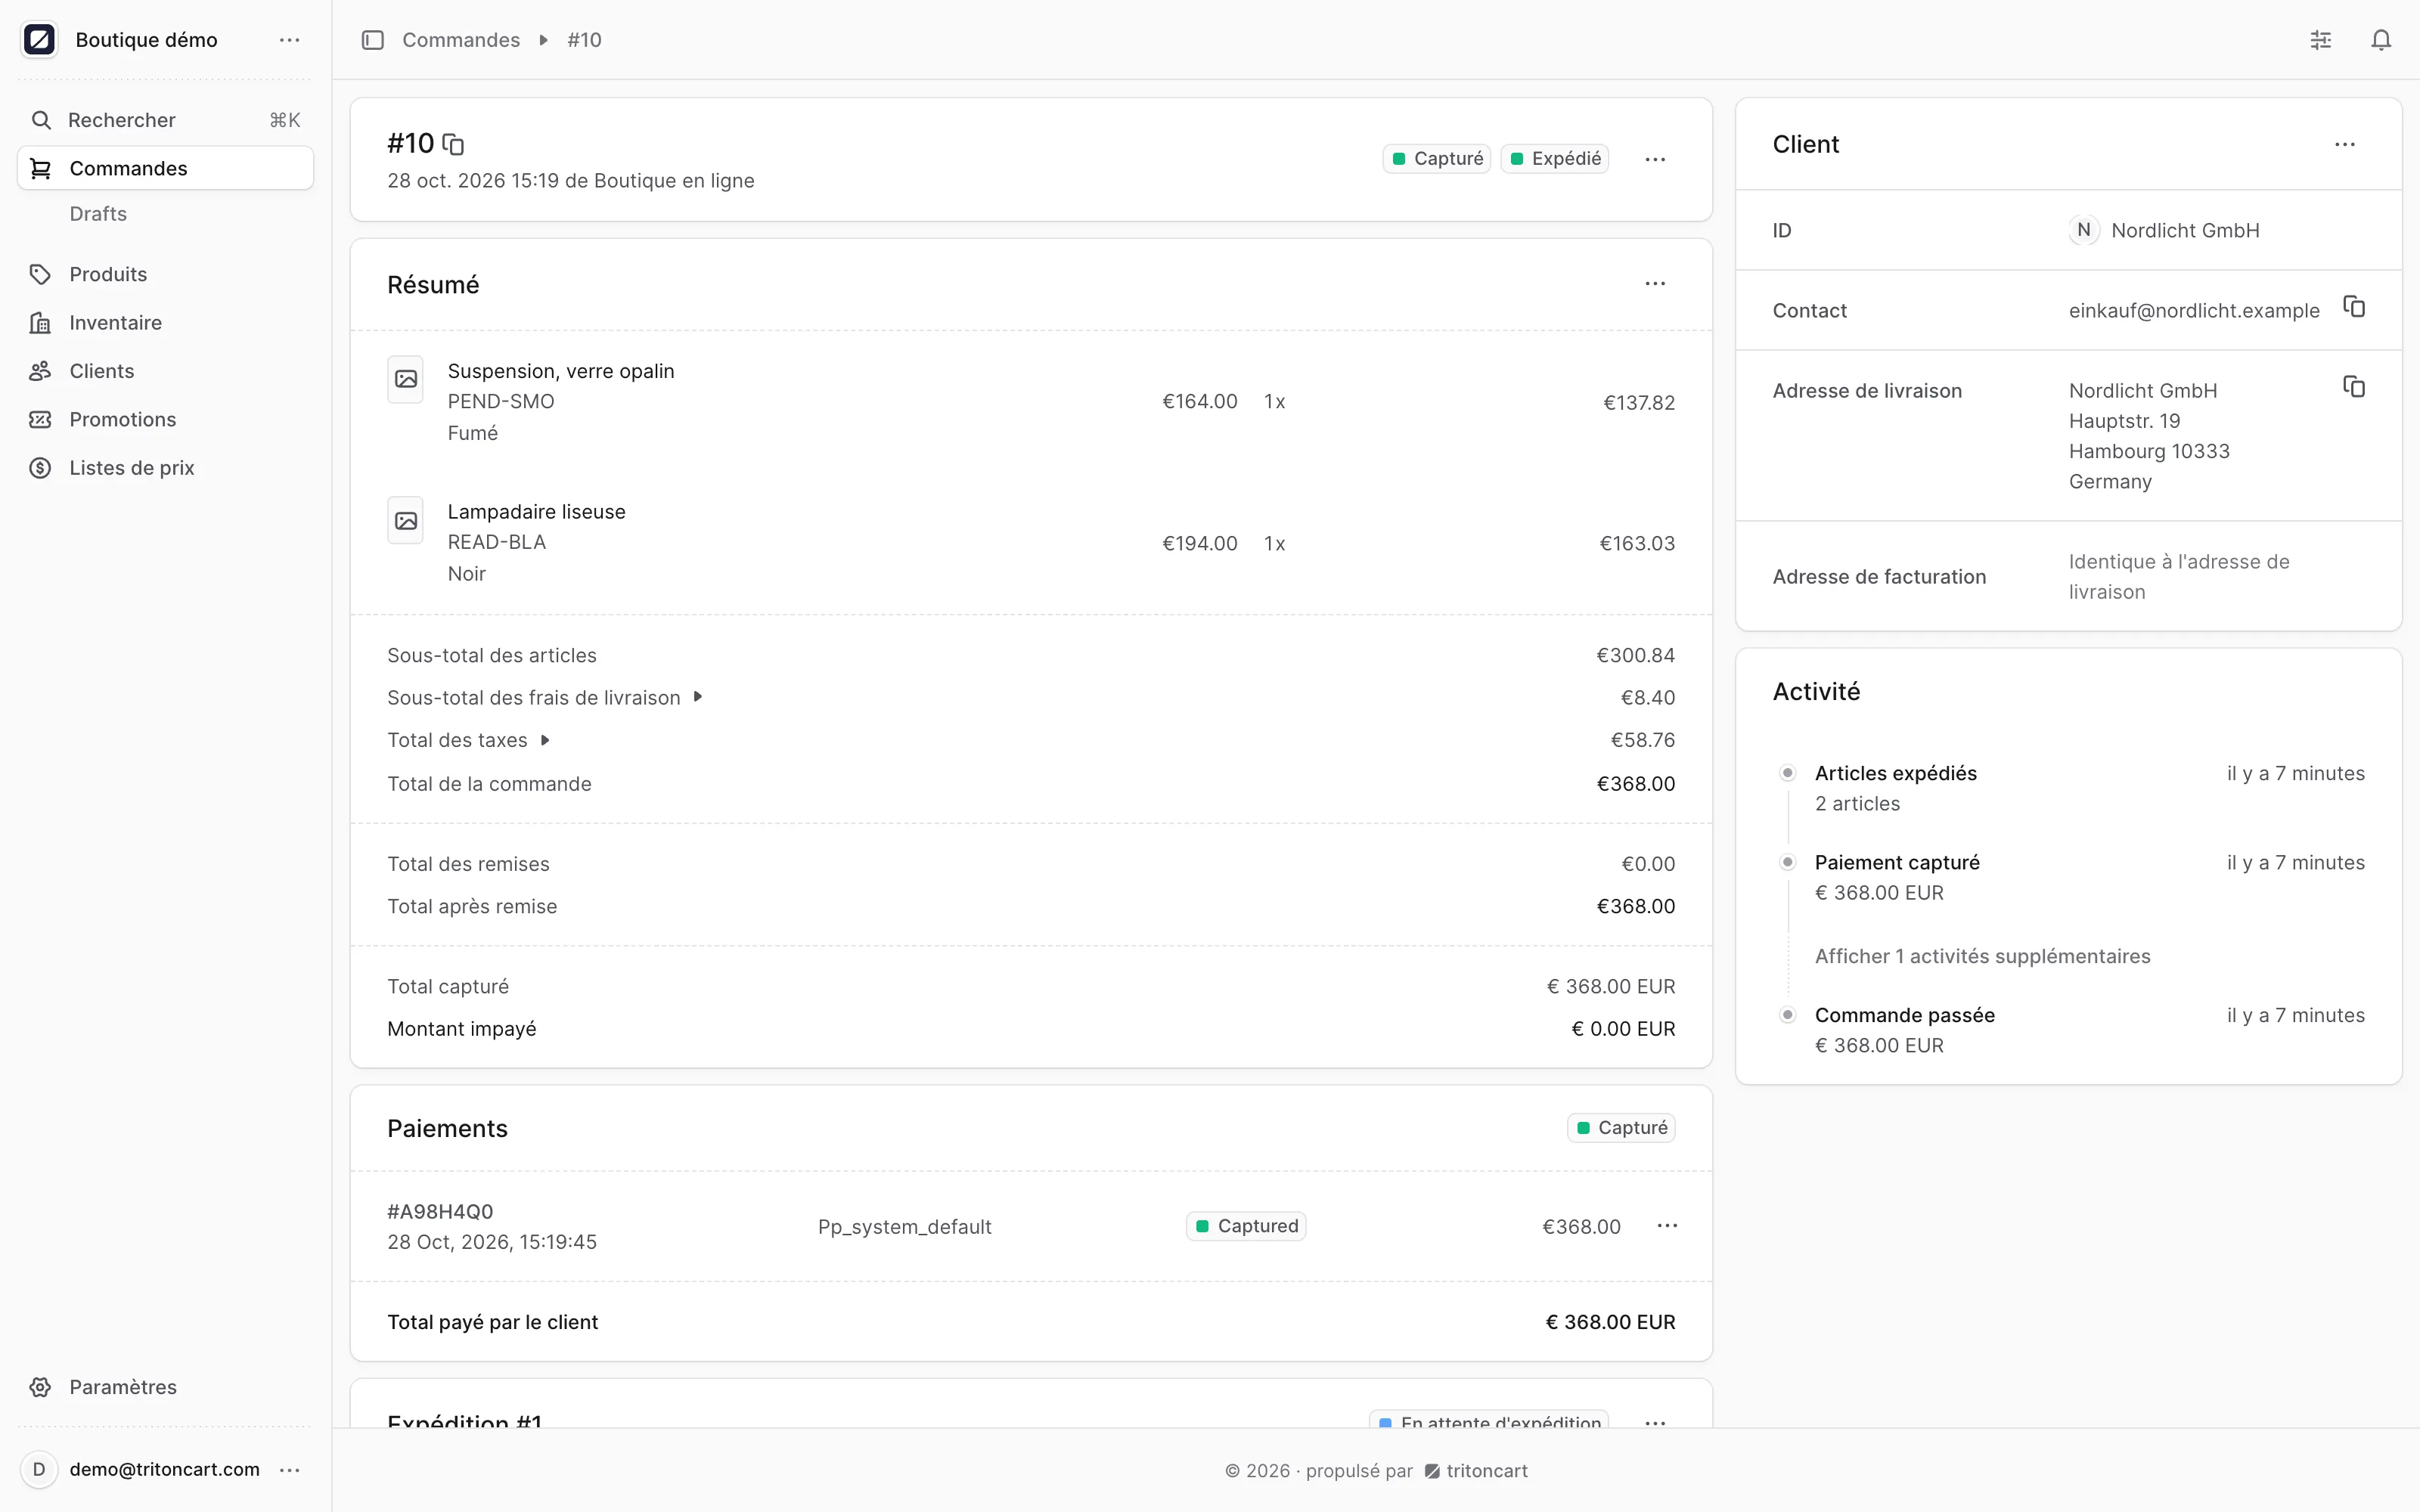Open payment #A98H4Q0 actions menu
2420x1512 pixels.
[1667, 1226]
